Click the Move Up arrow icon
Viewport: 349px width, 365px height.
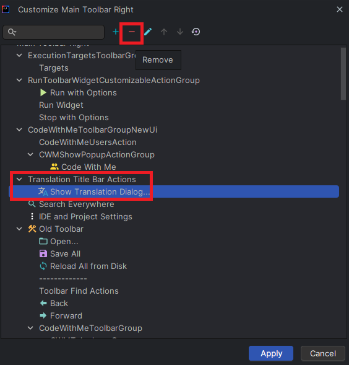tap(164, 32)
